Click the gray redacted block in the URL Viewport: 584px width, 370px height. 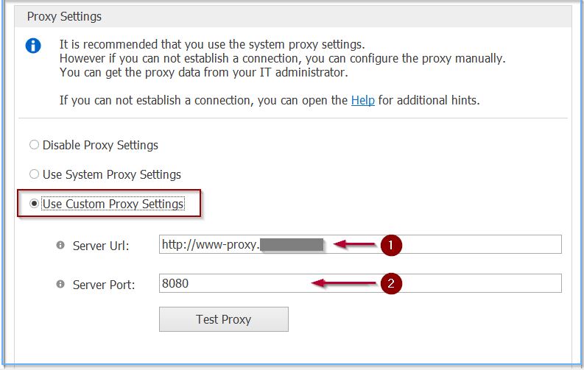point(292,245)
